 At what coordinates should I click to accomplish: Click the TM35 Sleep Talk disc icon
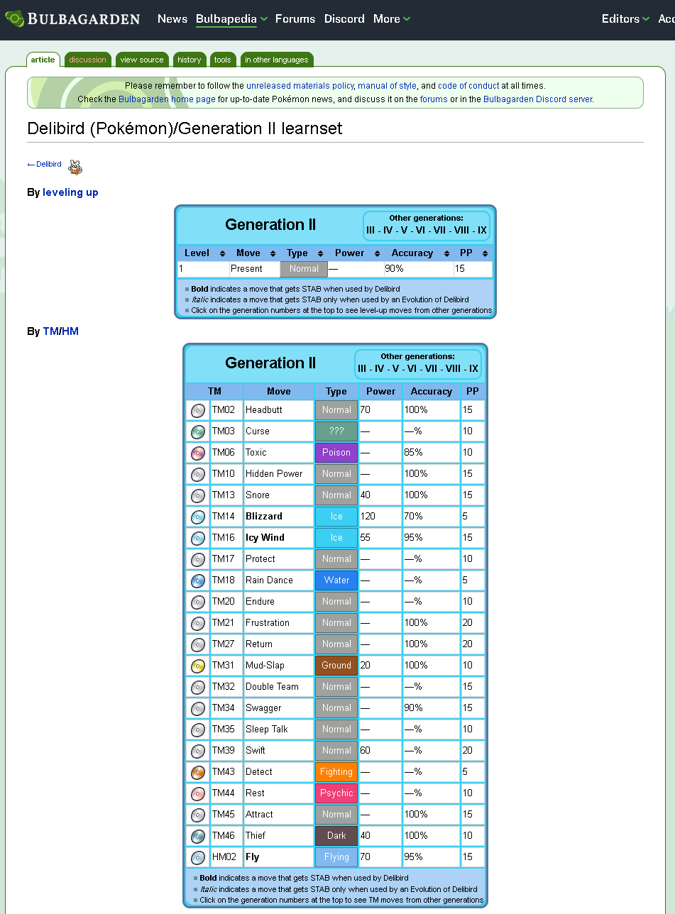coord(198,729)
